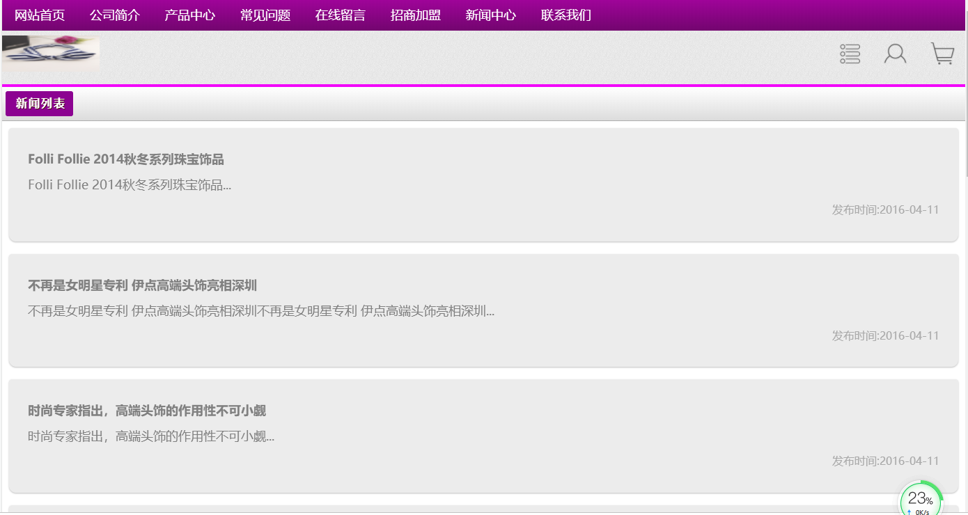
Task: Click the user account icon
Action: coord(895,54)
